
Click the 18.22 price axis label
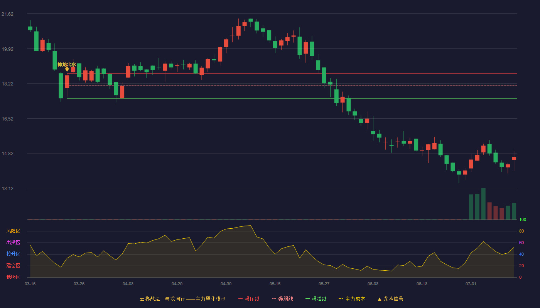7,84
